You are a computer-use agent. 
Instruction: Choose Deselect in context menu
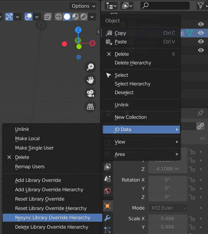coord(141,92)
